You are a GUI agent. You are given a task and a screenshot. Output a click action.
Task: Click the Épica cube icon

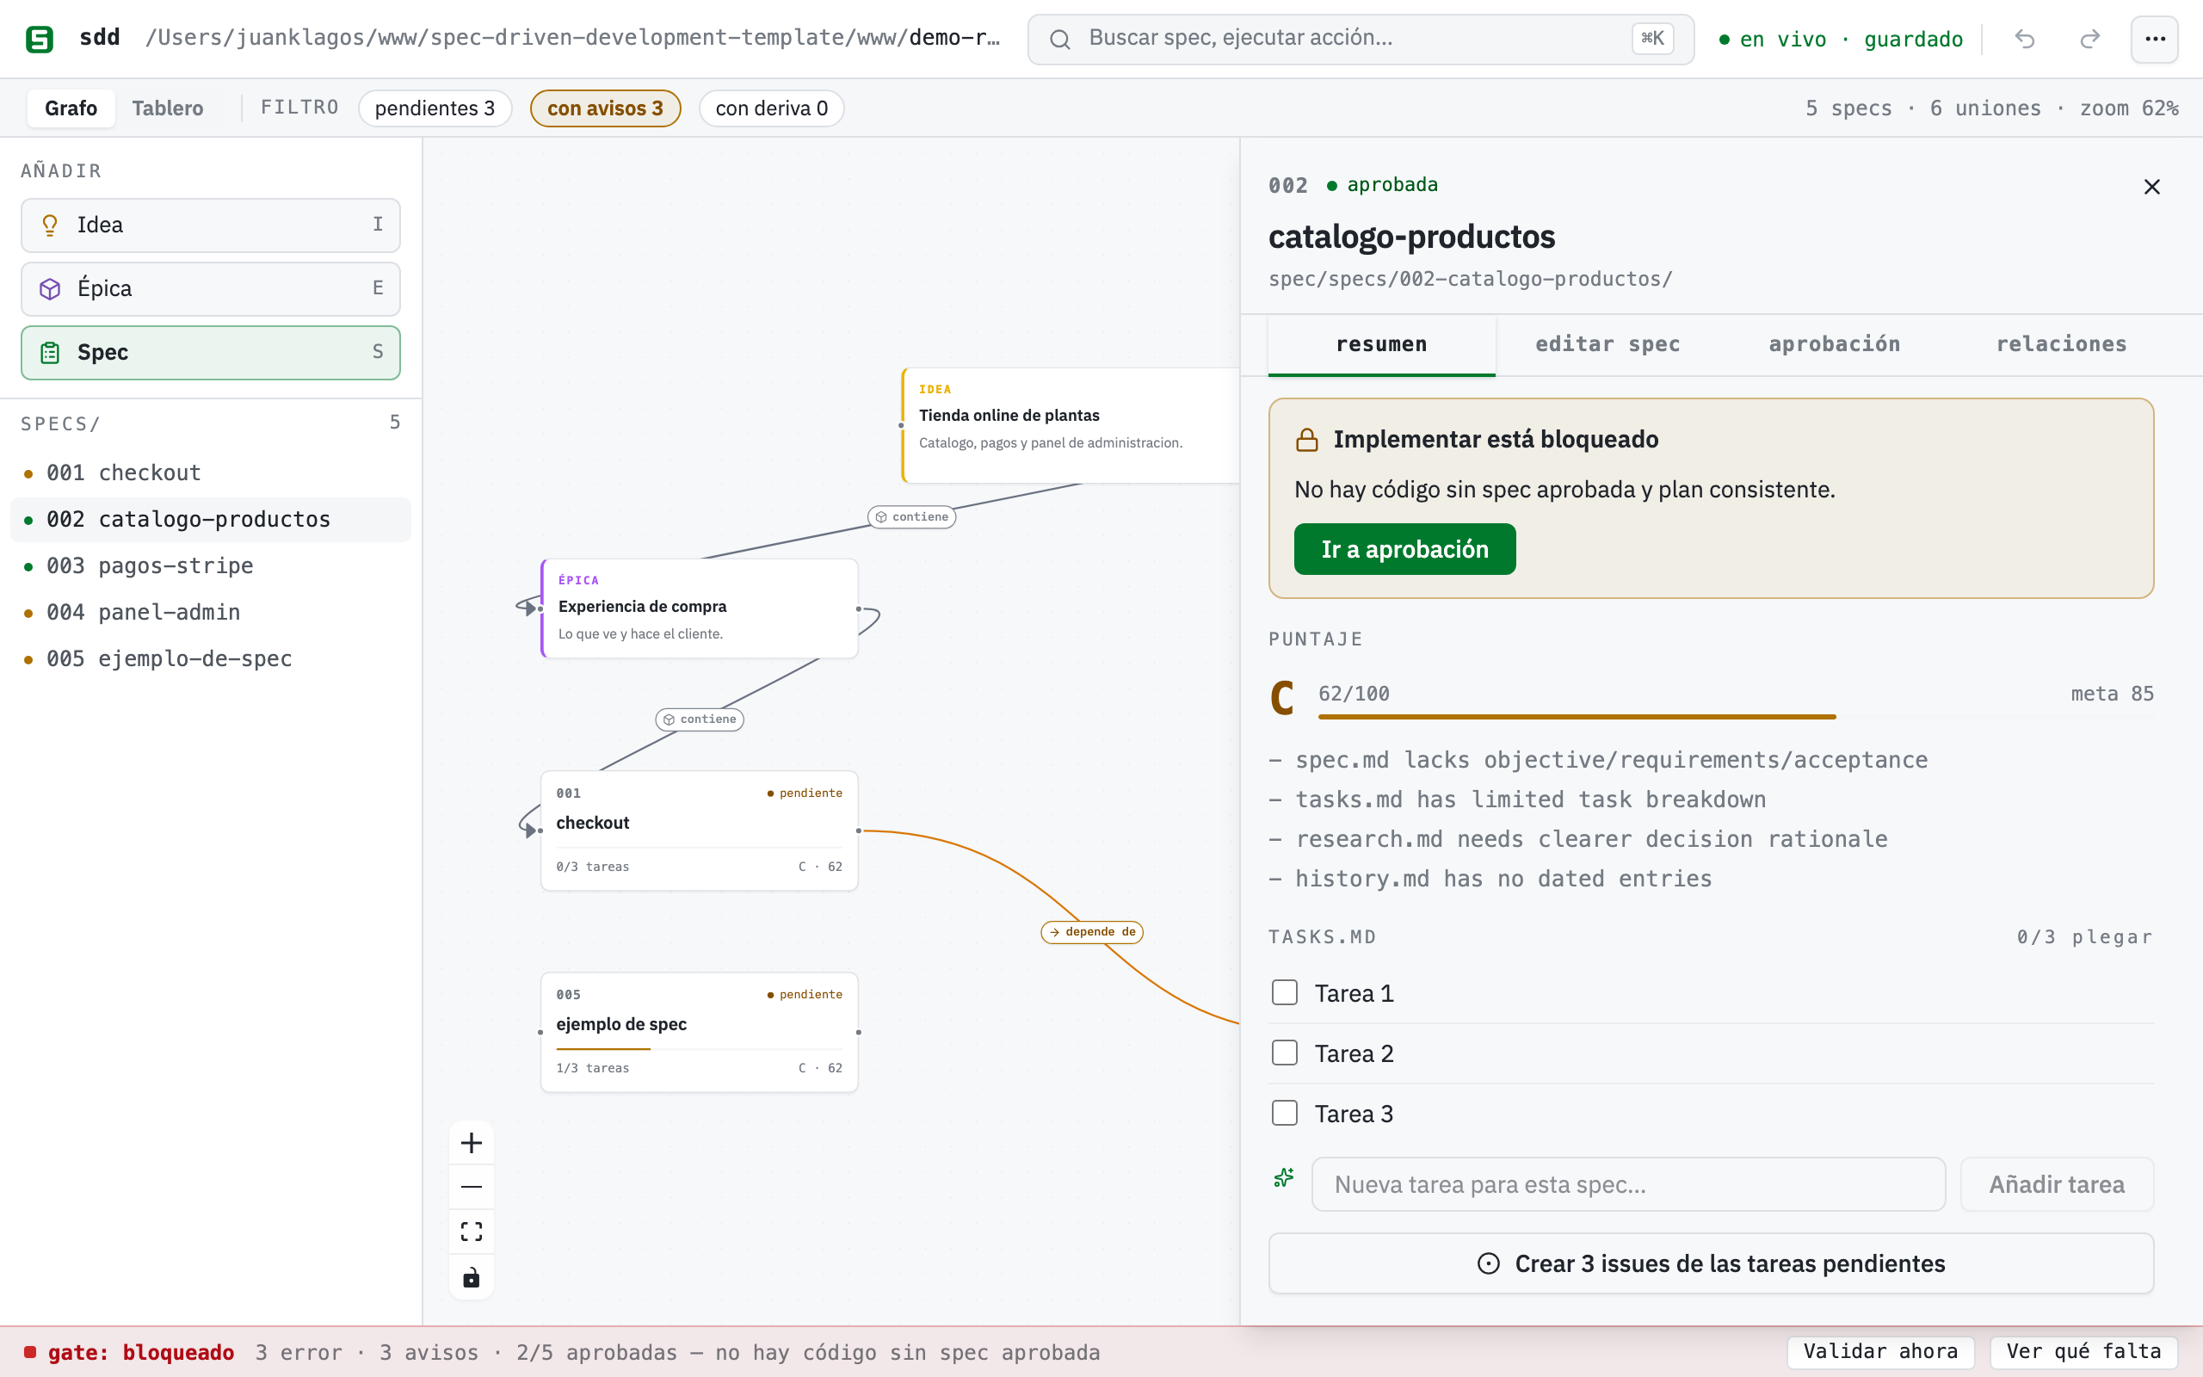50,288
